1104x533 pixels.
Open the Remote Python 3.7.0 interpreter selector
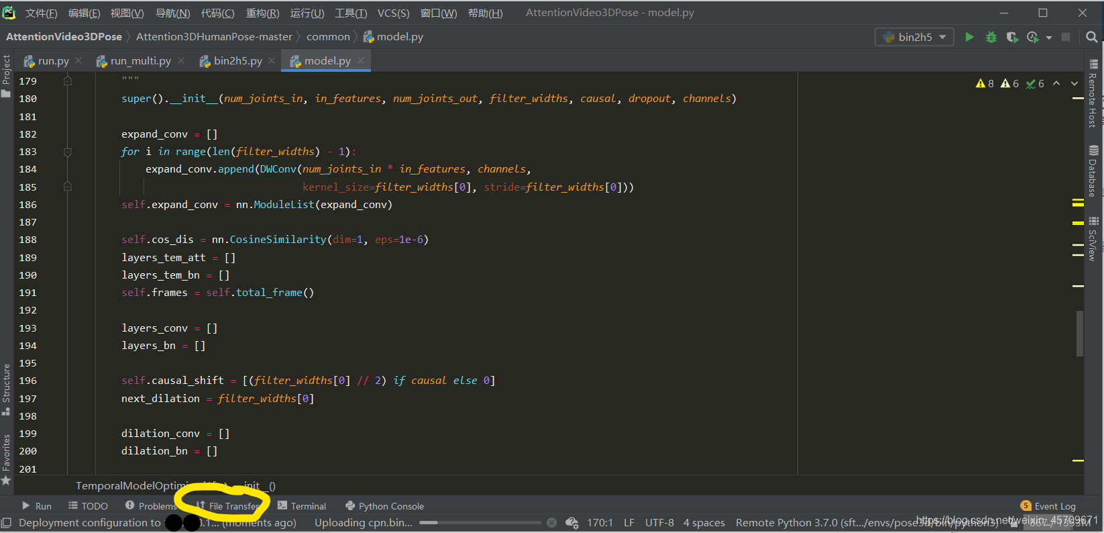[x=867, y=522]
